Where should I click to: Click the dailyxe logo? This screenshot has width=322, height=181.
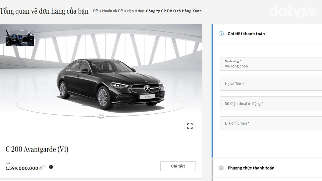coord(292,12)
